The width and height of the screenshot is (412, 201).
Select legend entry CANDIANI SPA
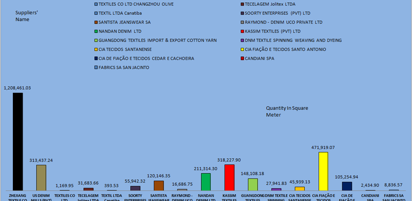tap(257, 59)
